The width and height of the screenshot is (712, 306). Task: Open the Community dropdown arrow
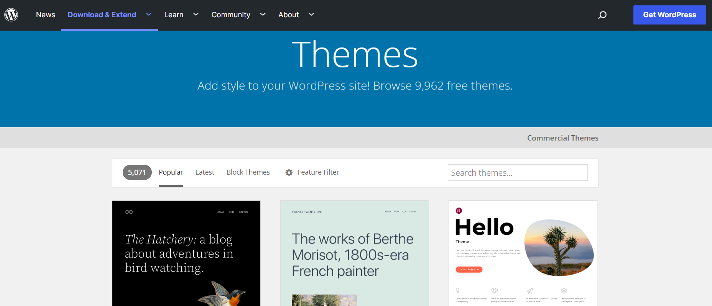point(263,15)
